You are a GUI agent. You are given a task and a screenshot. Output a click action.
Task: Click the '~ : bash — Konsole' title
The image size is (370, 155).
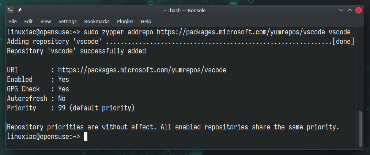tap(185, 10)
